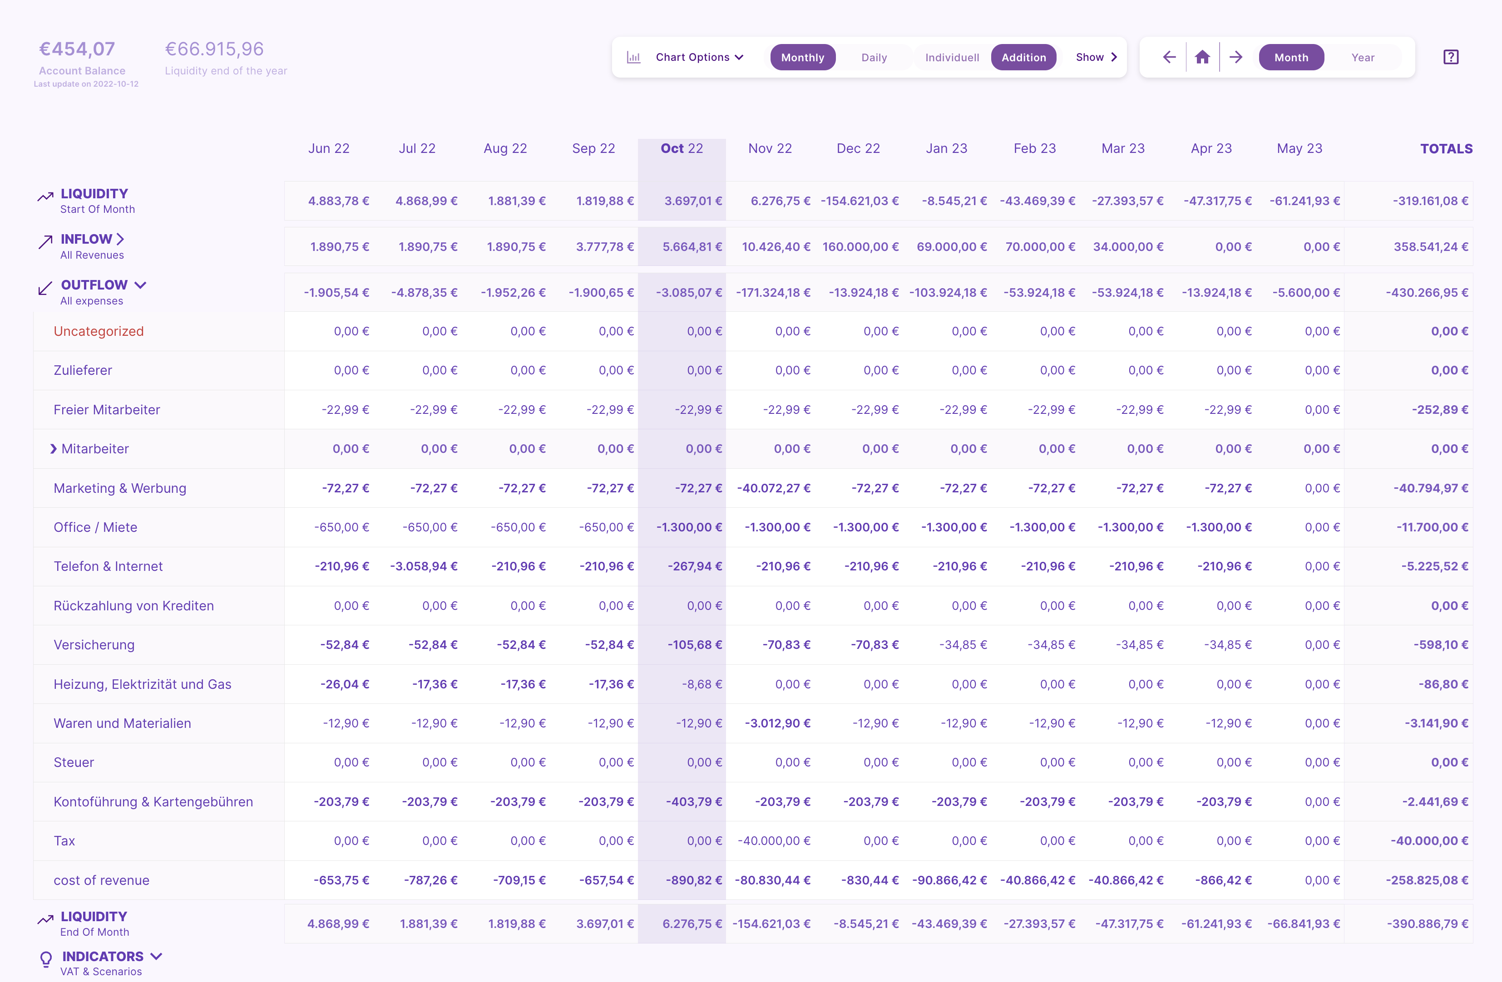The height and width of the screenshot is (982, 1502).
Task: Click the Liquidity Start Of Month trend icon
Action: tap(45, 197)
